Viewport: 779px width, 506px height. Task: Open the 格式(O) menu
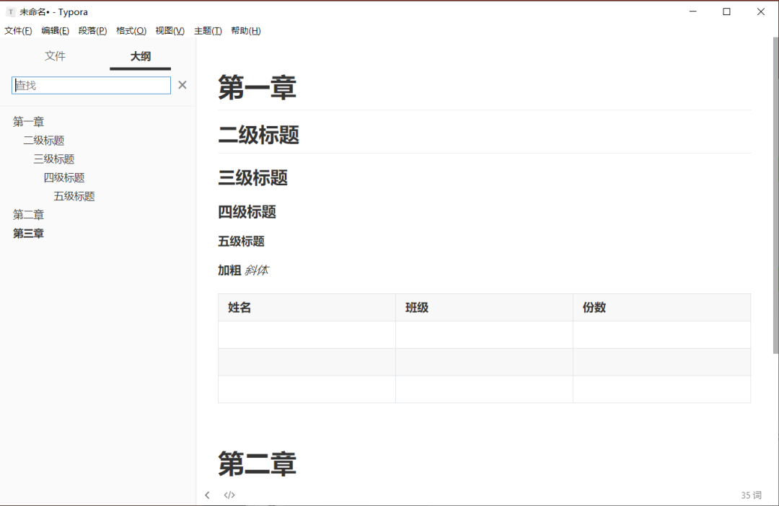[131, 30]
